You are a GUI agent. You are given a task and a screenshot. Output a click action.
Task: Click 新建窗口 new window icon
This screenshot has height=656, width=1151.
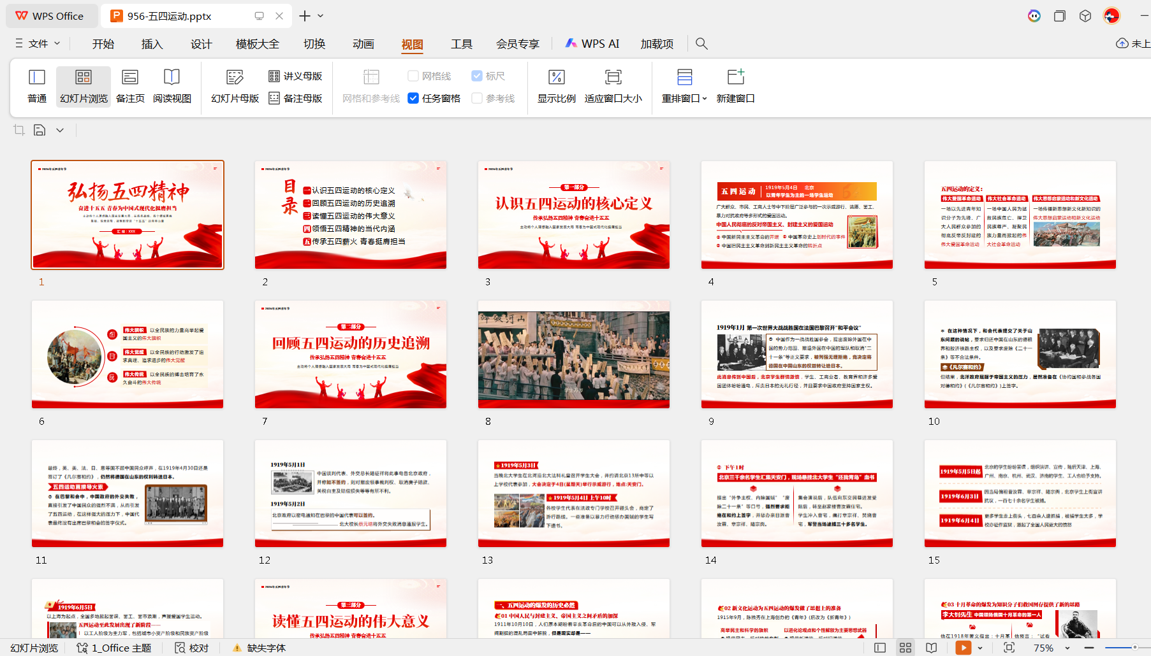point(735,77)
